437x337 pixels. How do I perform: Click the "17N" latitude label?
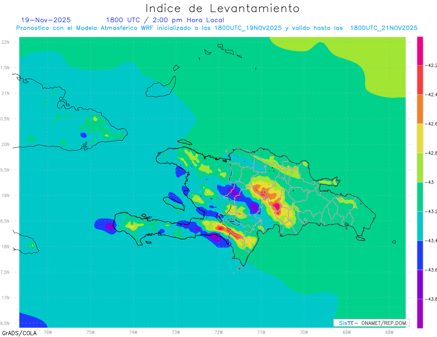point(5,298)
